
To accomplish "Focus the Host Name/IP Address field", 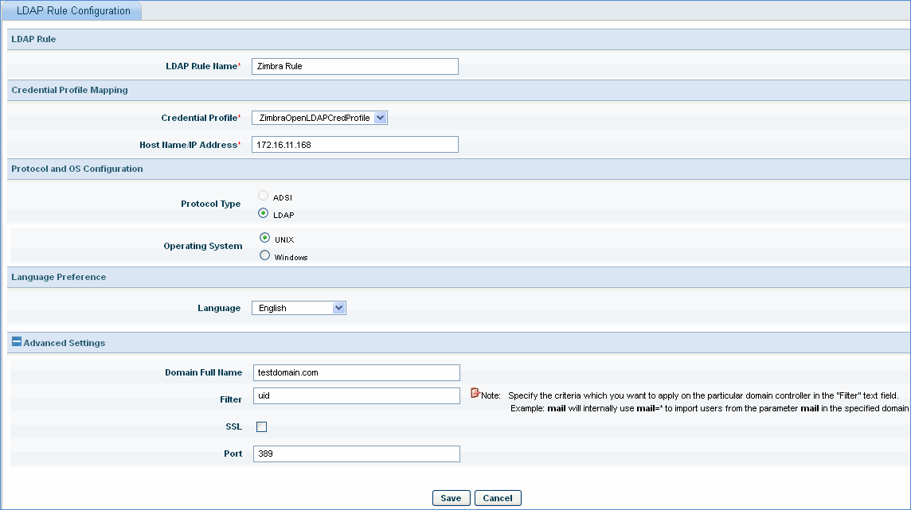I will (x=354, y=144).
